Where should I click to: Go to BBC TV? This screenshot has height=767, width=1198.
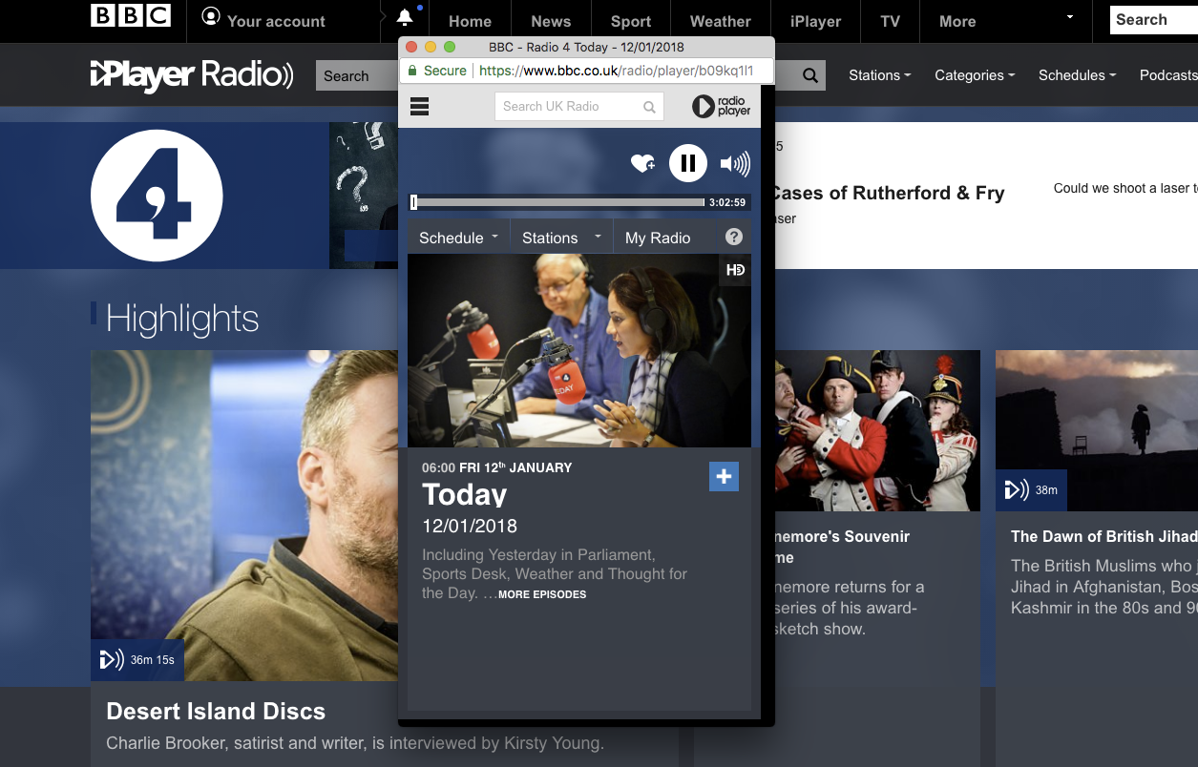pyautogui.click(x=890, y=21)
